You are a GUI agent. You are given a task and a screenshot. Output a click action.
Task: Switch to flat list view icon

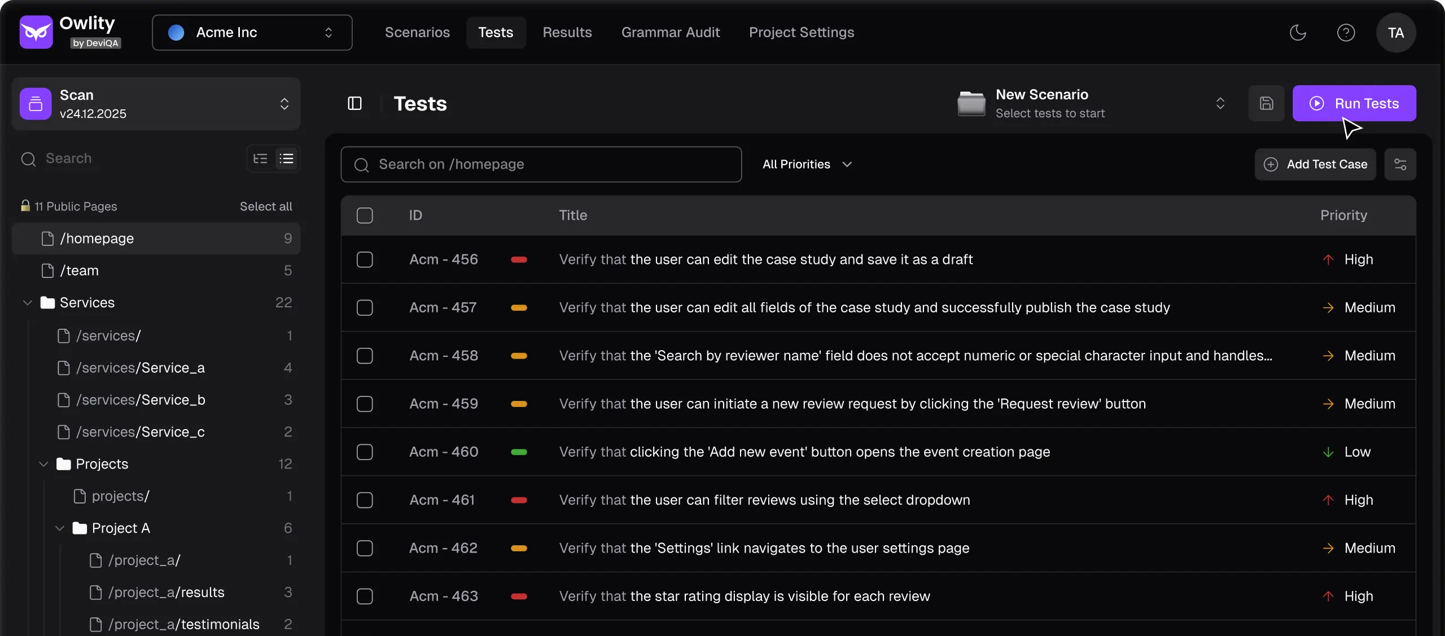[287, 158]
